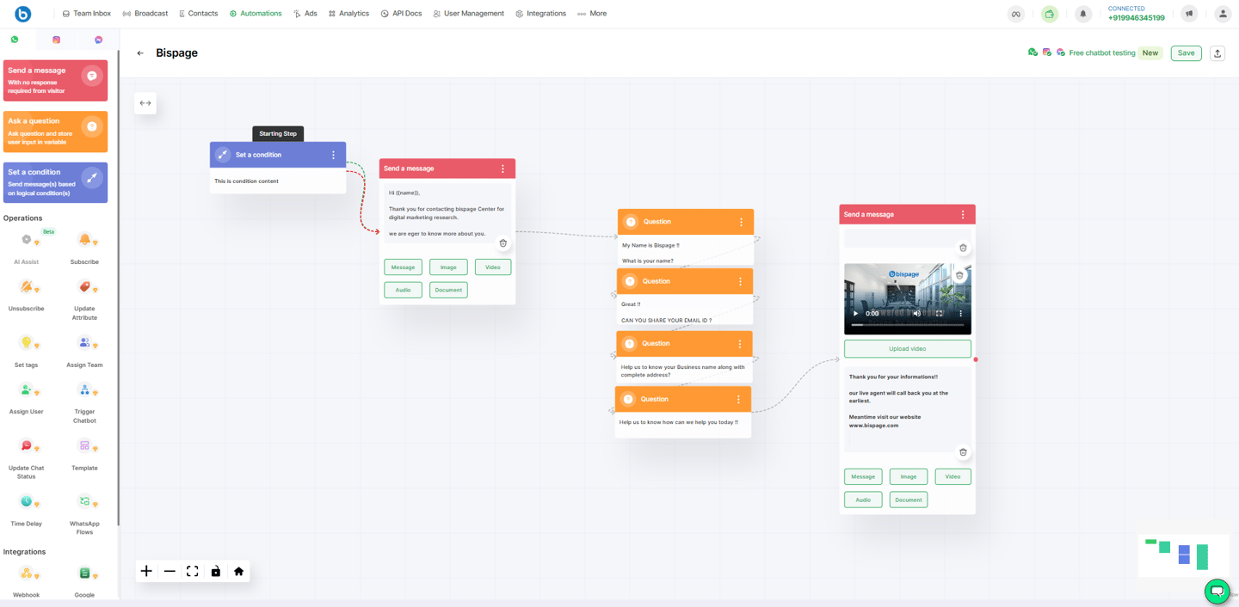Open the WhatsApp channel tab
Screen dimensions: 1239x607
(x=15, y=40)
